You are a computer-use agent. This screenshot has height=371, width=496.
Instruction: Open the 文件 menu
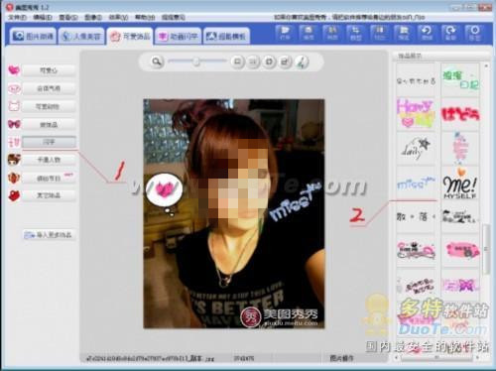pyautogui.click(x=17, y=17)
